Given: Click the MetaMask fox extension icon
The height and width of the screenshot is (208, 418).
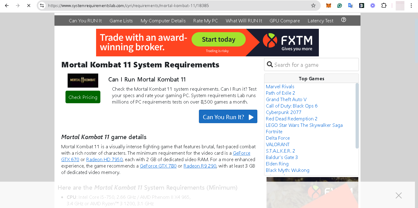Looking at the screenshot, I should tap(328, 6).
